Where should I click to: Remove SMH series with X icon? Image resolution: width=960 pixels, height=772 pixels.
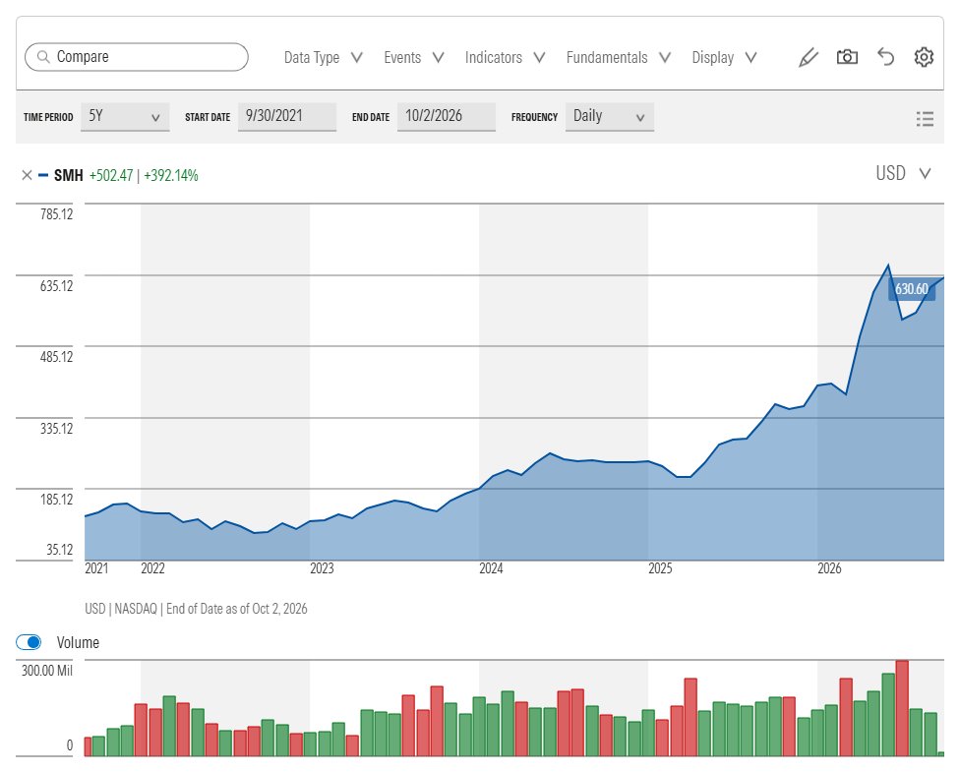click(27, 175)
